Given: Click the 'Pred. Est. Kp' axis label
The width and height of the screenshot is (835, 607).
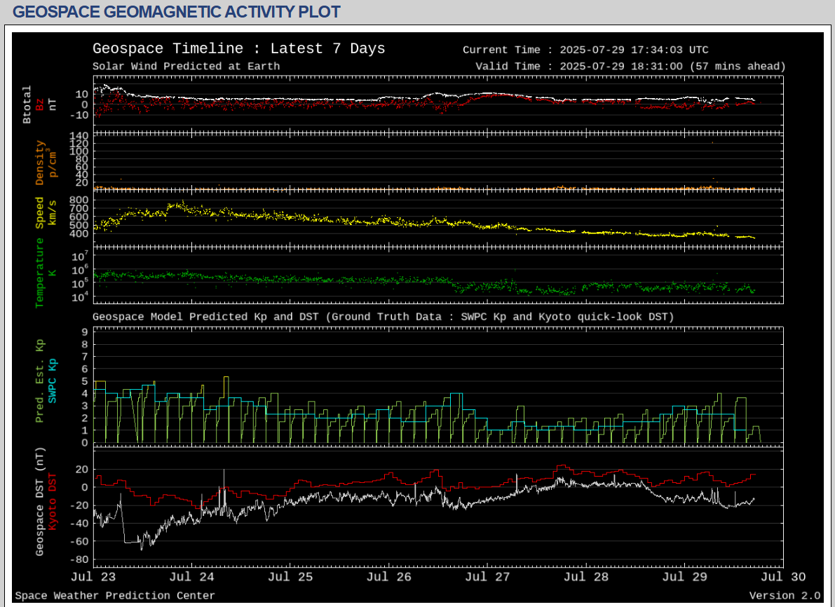Looking at the screenshot, I should 40,381.
